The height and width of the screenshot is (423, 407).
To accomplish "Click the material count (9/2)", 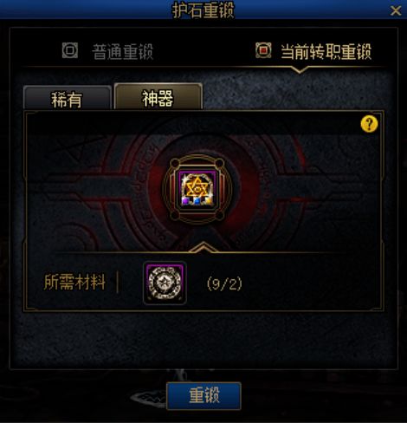I will pos(224,283).
